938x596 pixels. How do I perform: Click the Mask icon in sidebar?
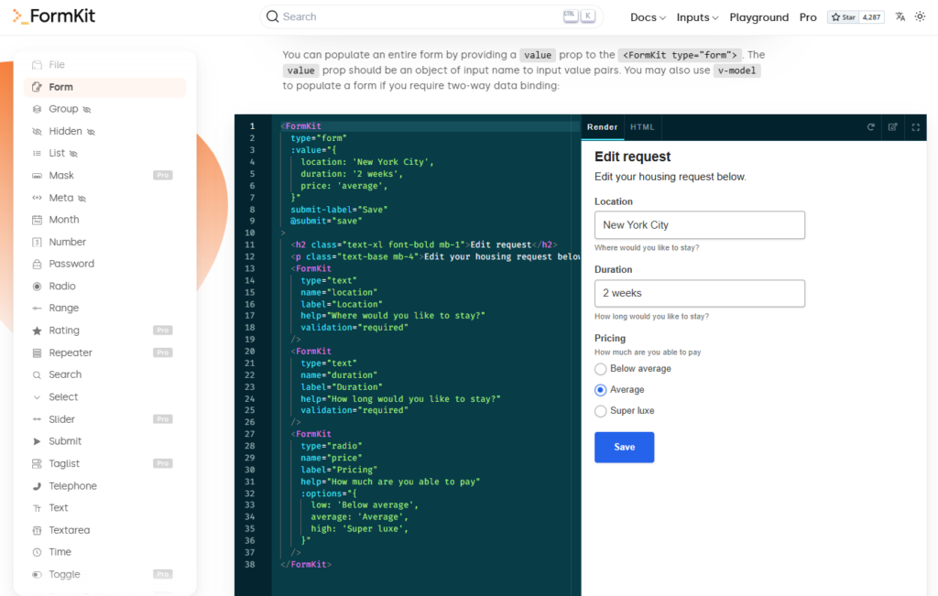37,176
